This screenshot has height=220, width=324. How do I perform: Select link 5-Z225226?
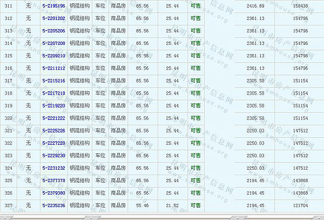click(x=53, y=130)
